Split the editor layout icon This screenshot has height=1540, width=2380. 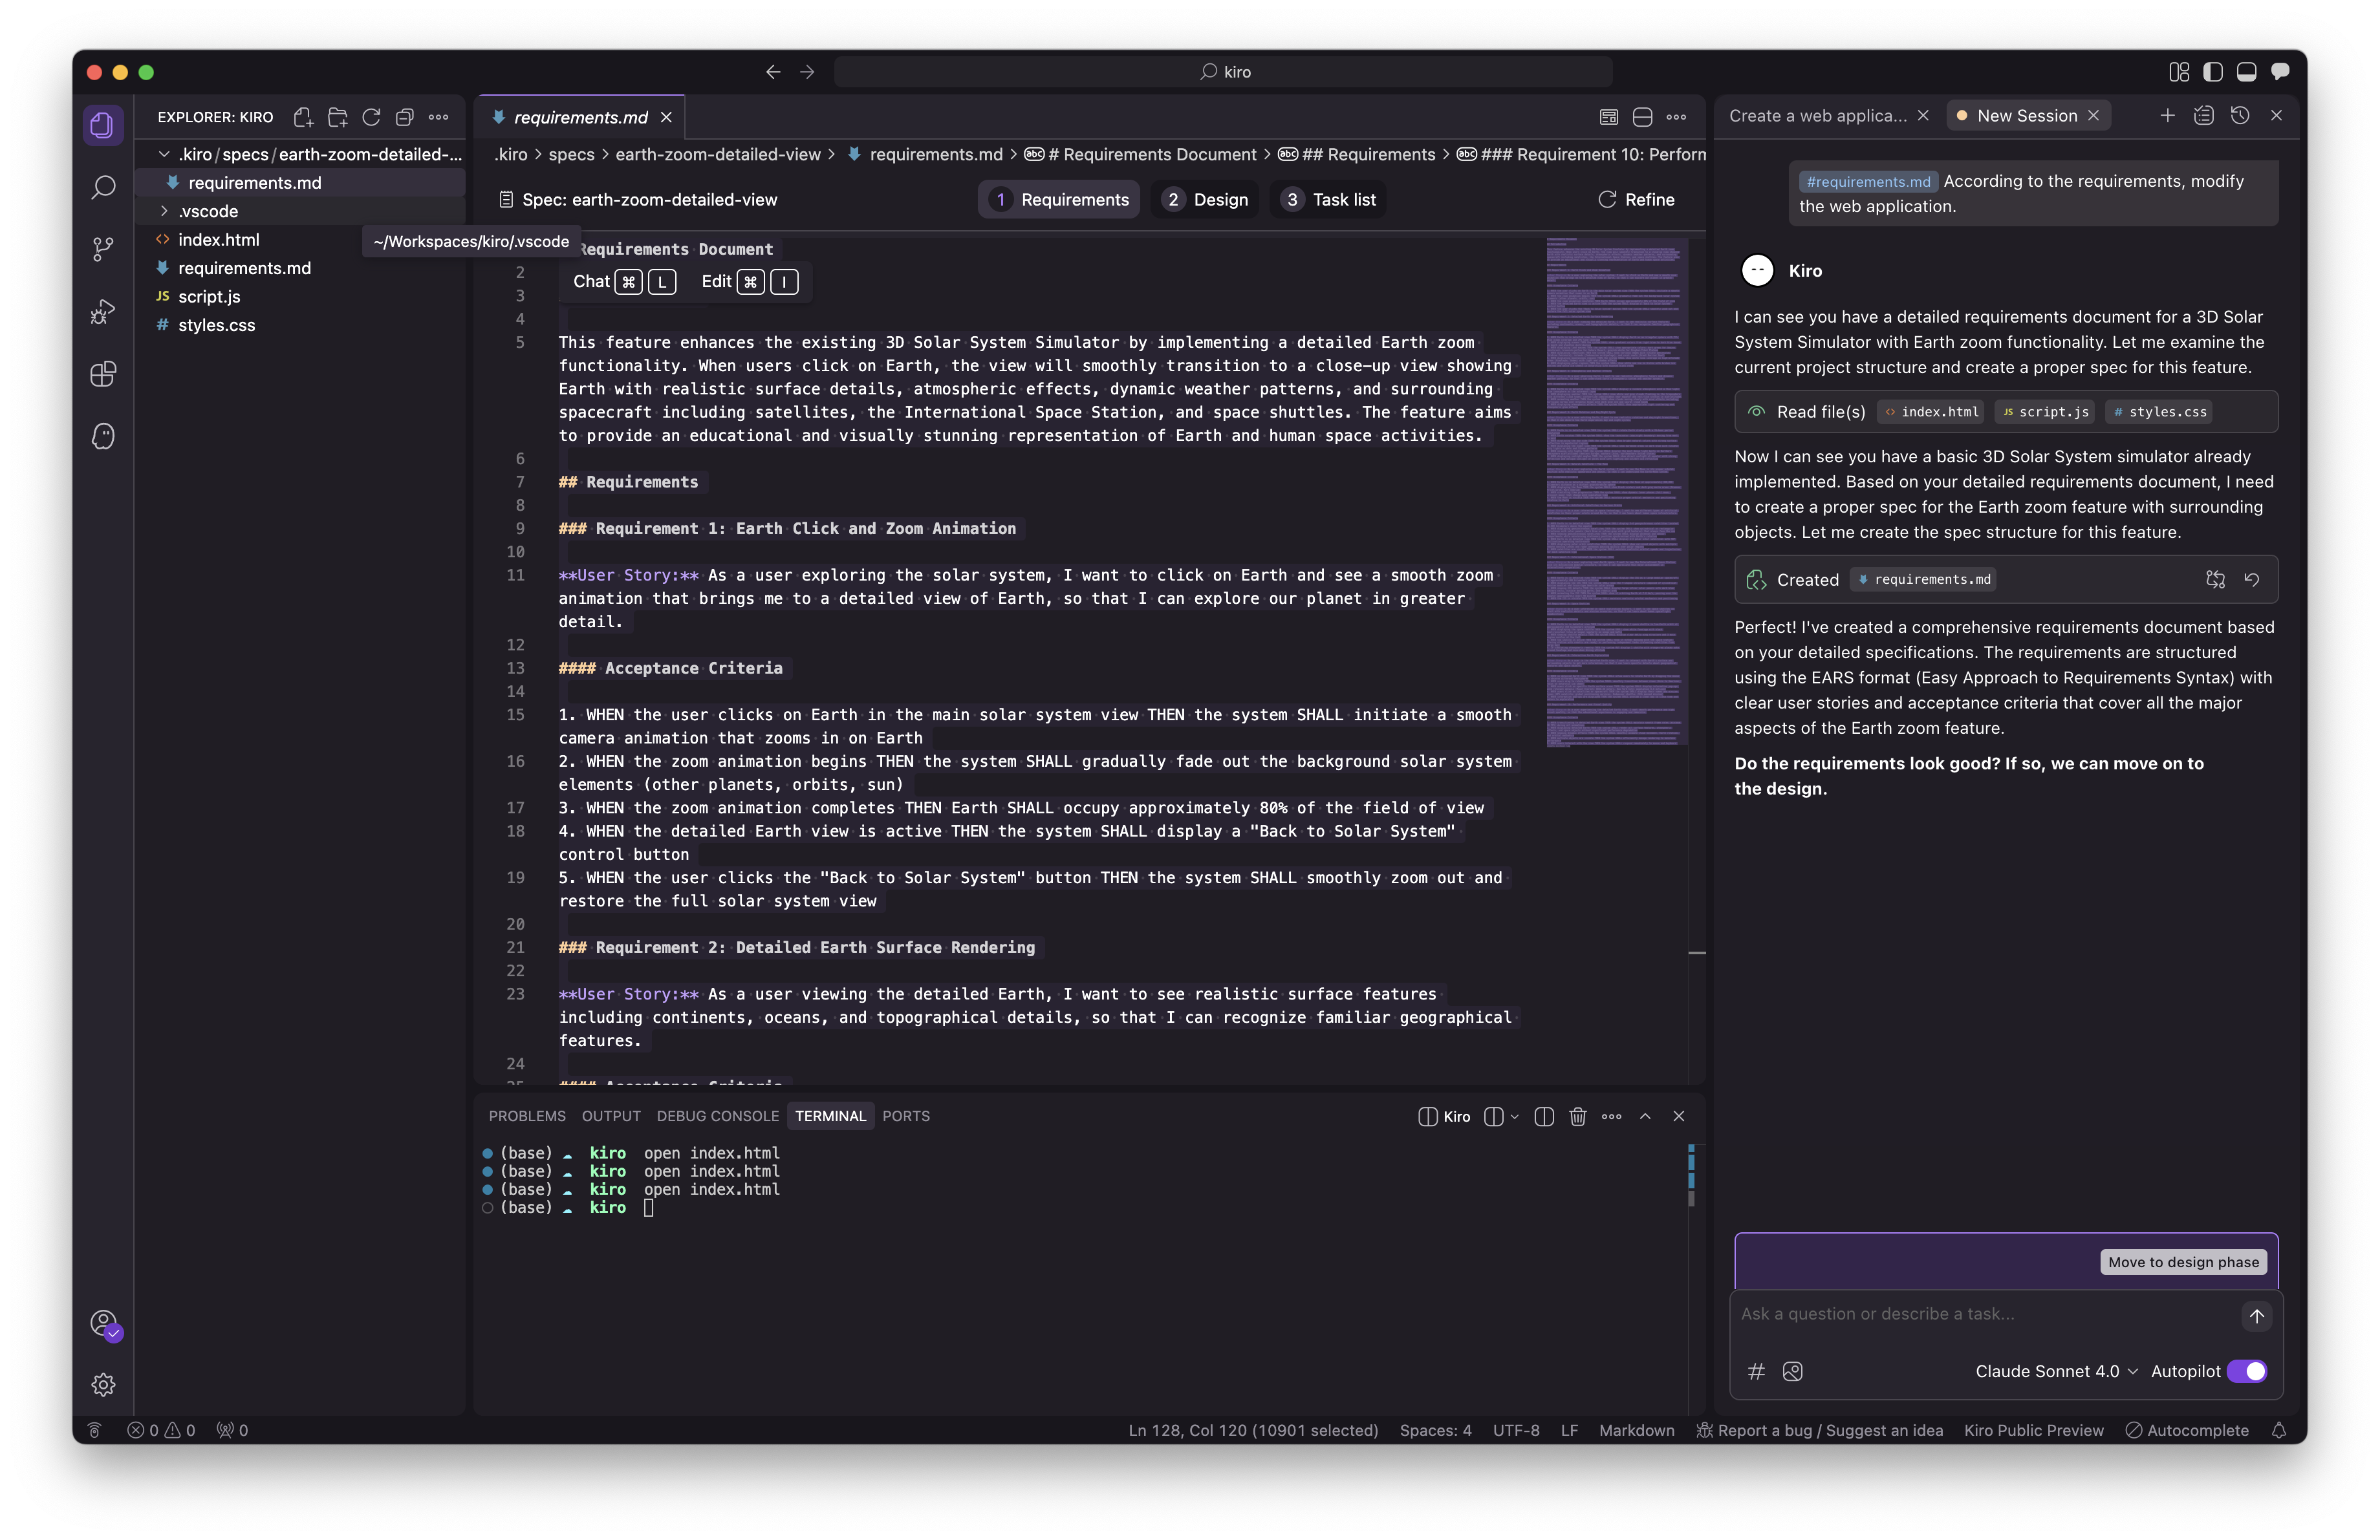click(1642, 117)
